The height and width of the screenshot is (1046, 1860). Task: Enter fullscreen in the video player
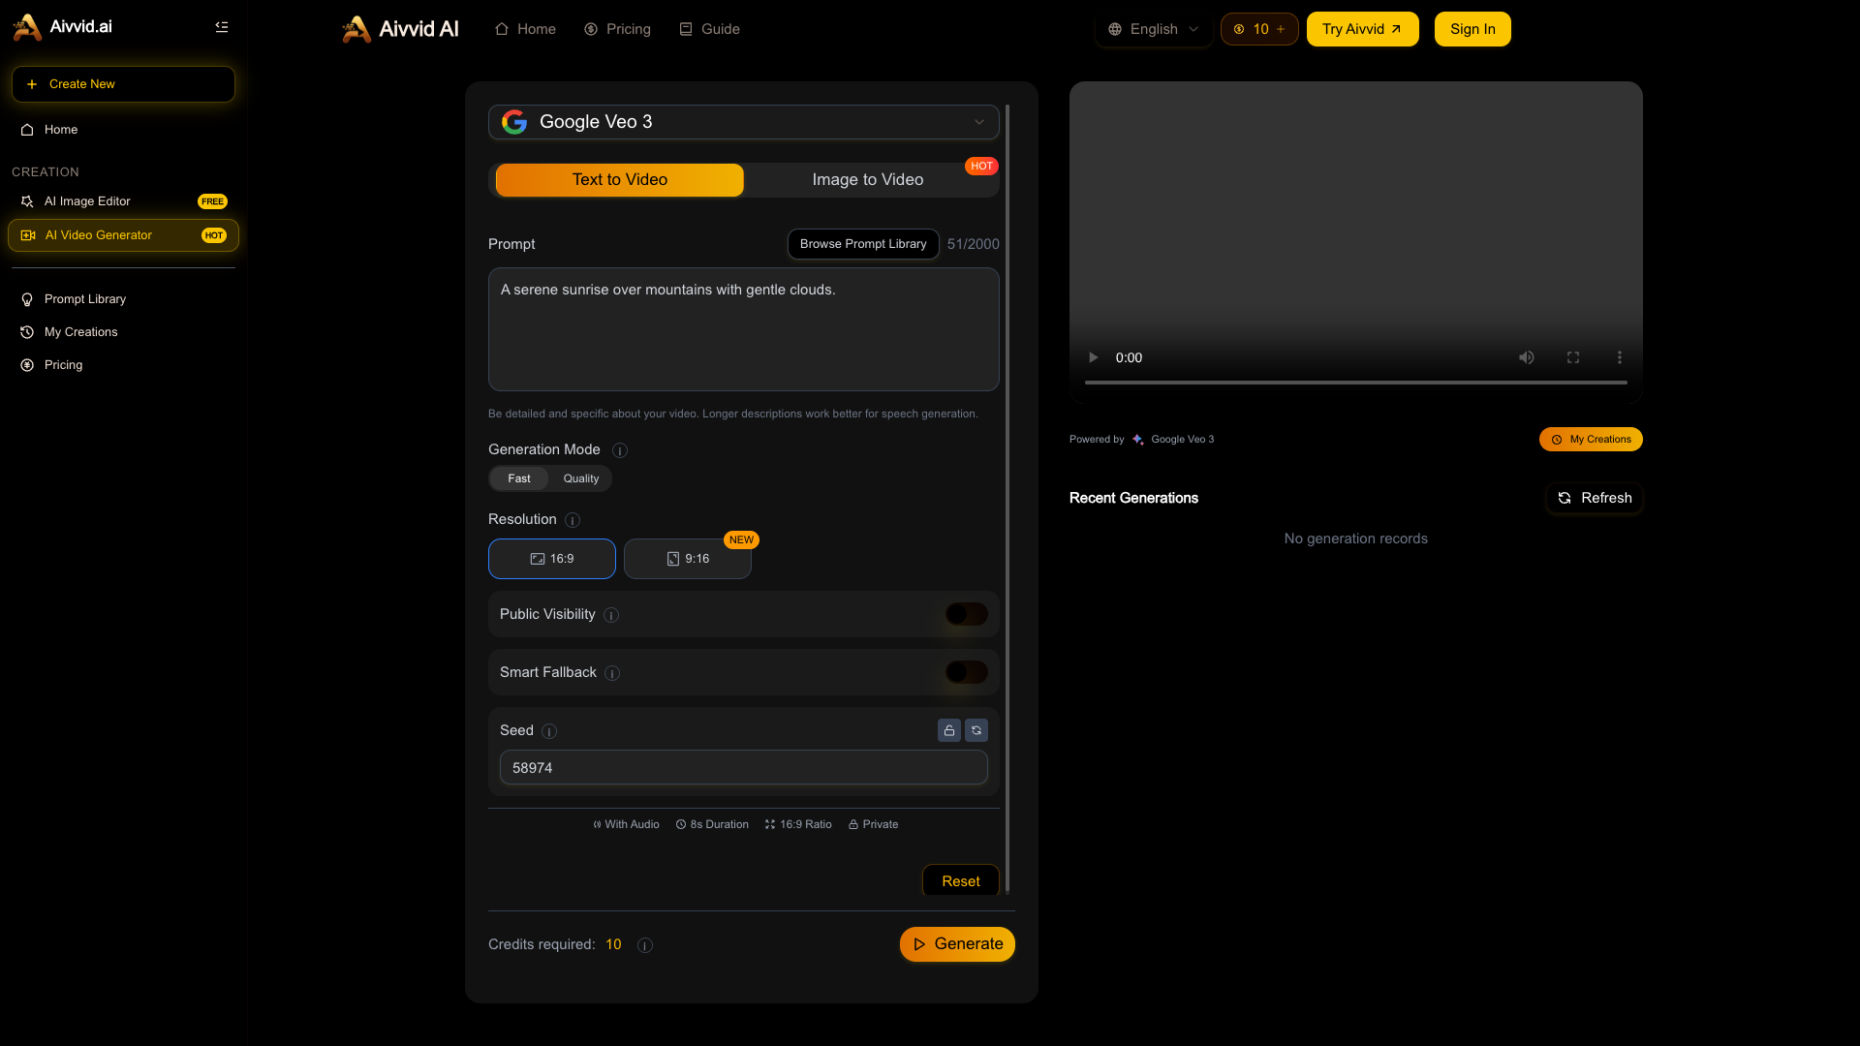(1573, 357)
